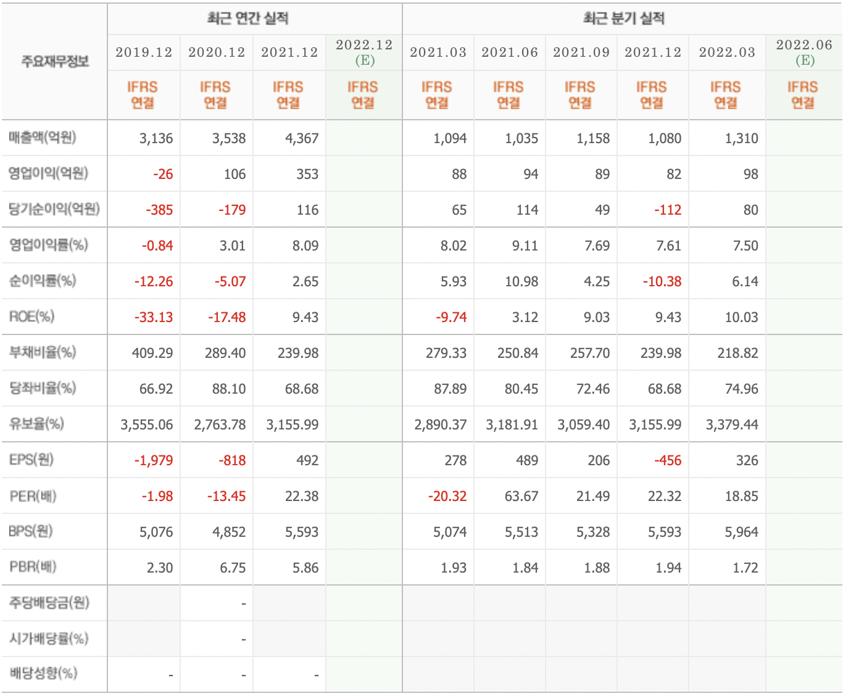Click the 당좌비율(%) row label
This screenshot has width=843, height=696.
tap(42, 388)
